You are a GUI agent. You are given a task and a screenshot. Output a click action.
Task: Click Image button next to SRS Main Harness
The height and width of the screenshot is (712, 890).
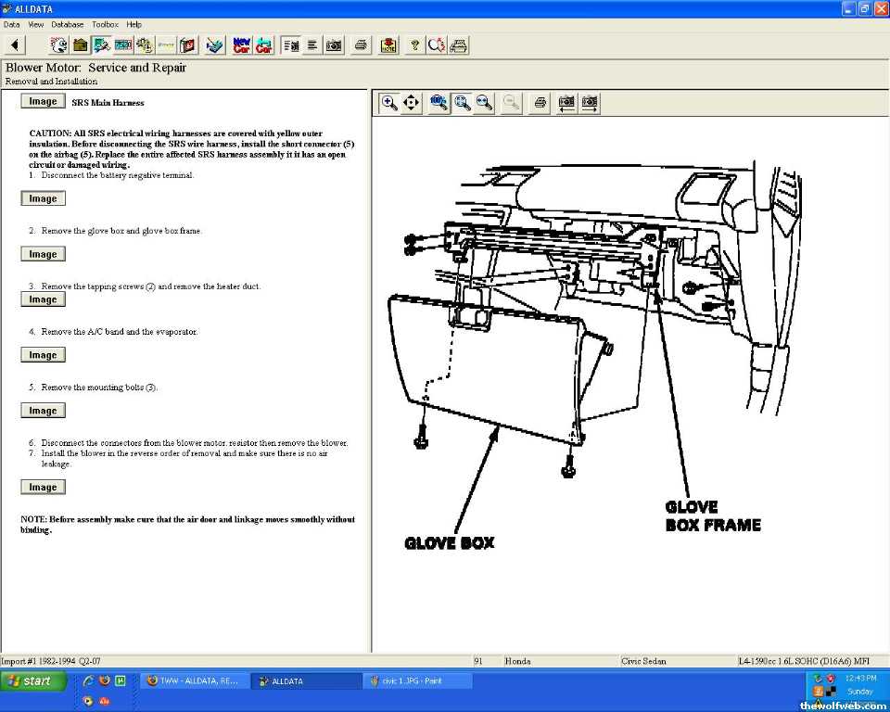43,102
